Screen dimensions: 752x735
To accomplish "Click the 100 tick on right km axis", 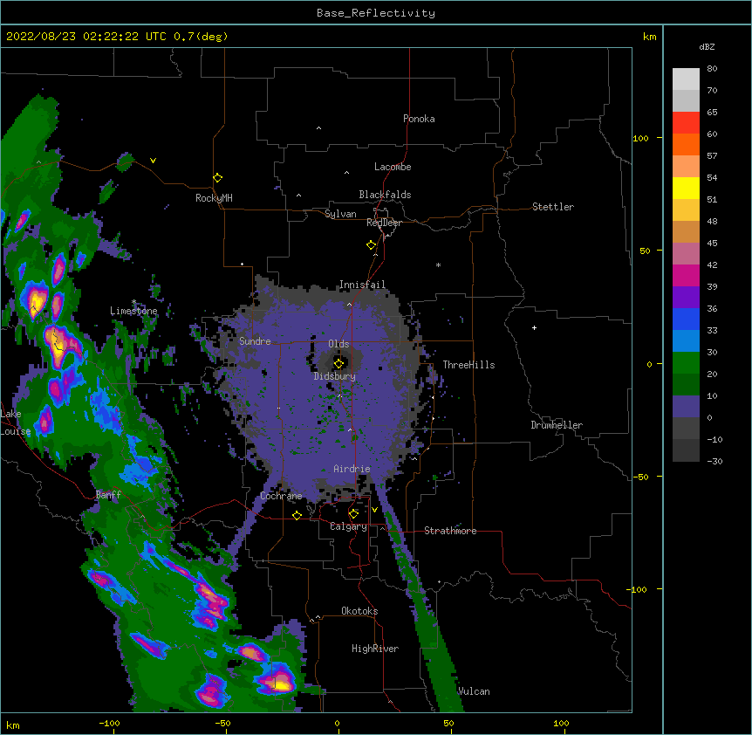I will click(x=640, y=139).
